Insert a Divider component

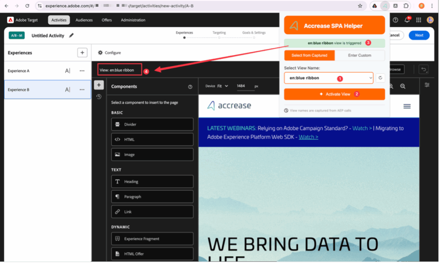pyautogui.click(x=153, y=124)
